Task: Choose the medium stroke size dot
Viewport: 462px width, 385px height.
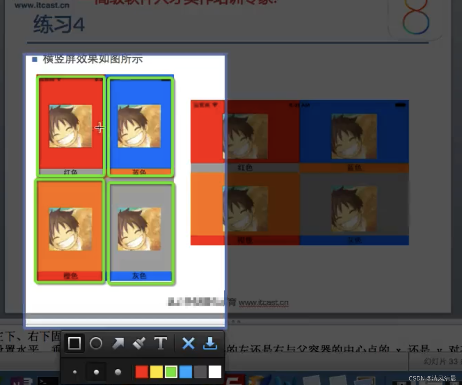Action: [x=96, y=372]
